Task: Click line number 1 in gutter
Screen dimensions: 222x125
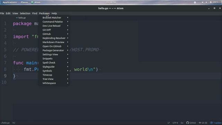Action: [5, 24]
